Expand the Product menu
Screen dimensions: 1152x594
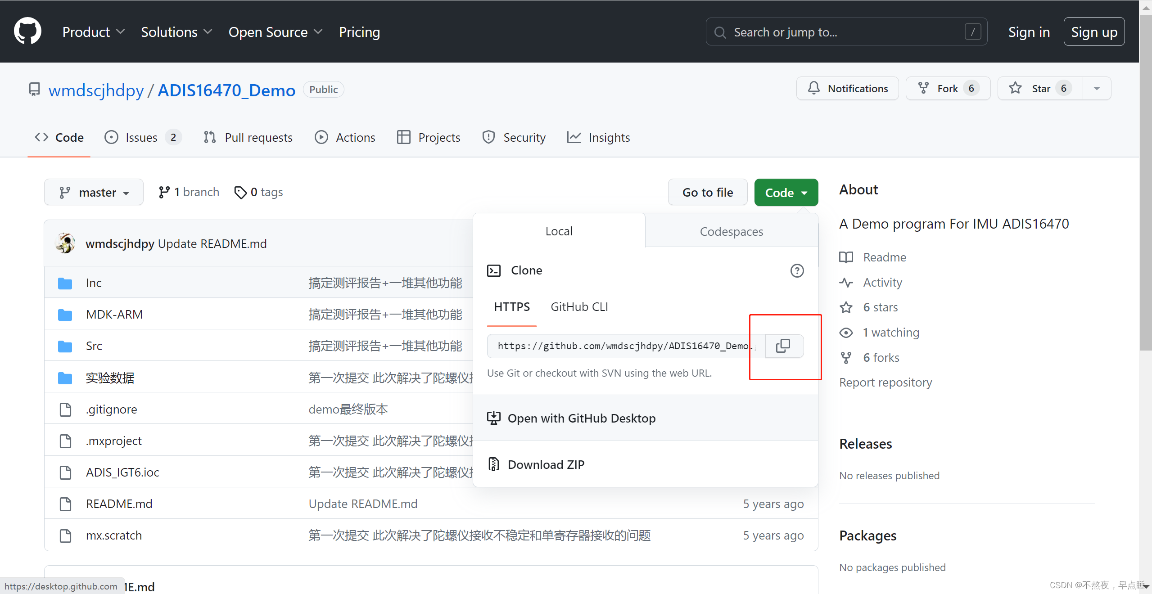tap(93, 32)
